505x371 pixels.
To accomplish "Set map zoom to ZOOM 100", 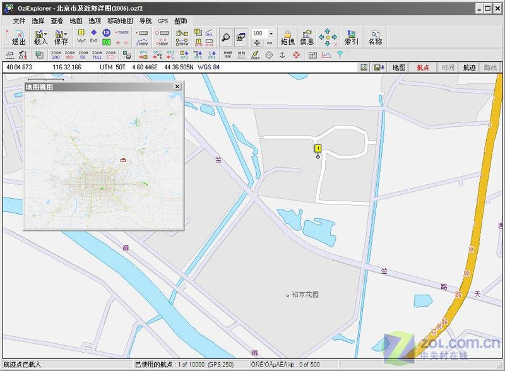I will click(69, 55).
